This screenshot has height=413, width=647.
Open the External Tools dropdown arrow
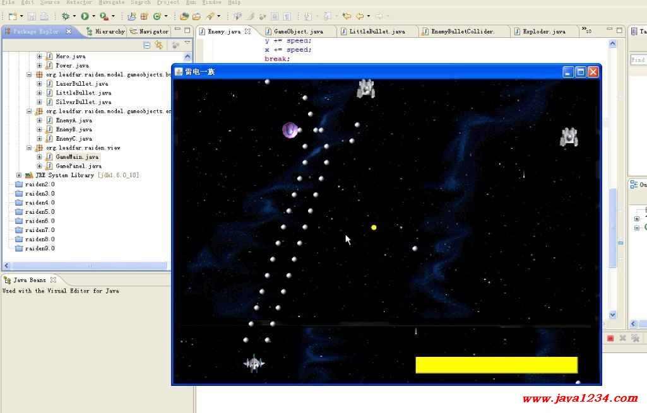pyautogui.click(x=113, y=16)
